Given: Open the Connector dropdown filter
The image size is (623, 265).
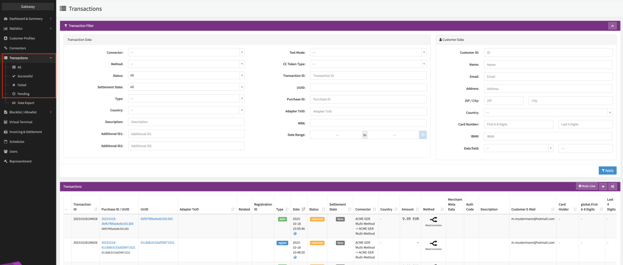Looking at the screenshot, I should point(186,52).
